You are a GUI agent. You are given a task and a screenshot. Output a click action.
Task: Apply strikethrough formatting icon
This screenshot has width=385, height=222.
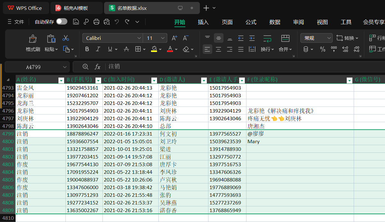pyautogui.click(x=126, y=49)
